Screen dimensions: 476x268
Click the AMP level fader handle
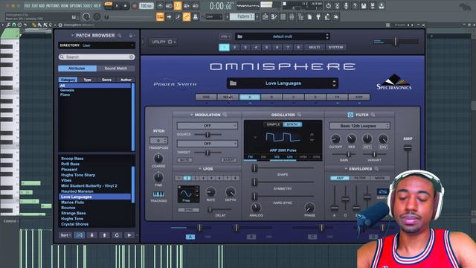tap(408, 147)
